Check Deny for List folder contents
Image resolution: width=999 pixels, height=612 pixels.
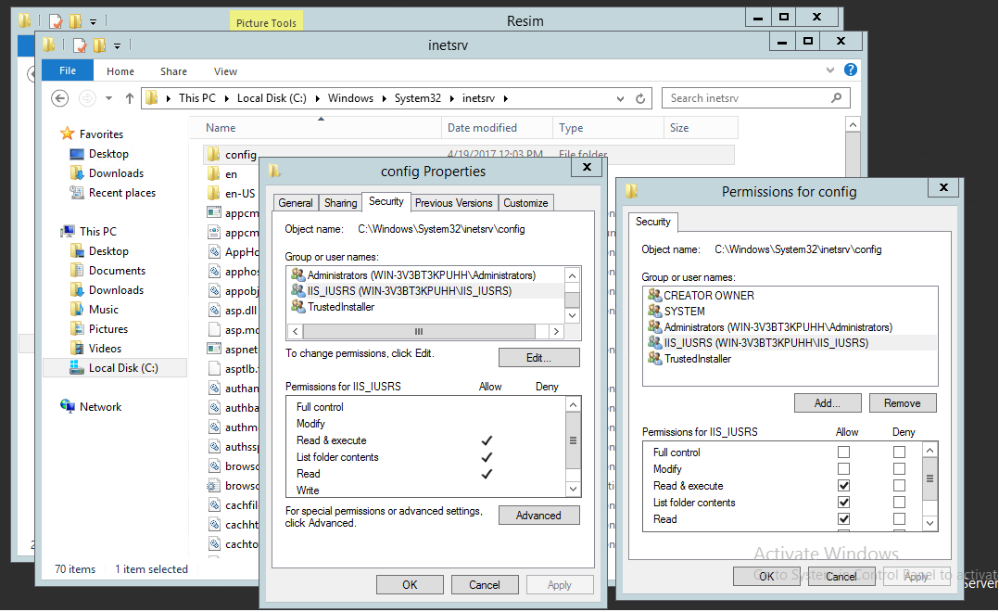[899, 503]
